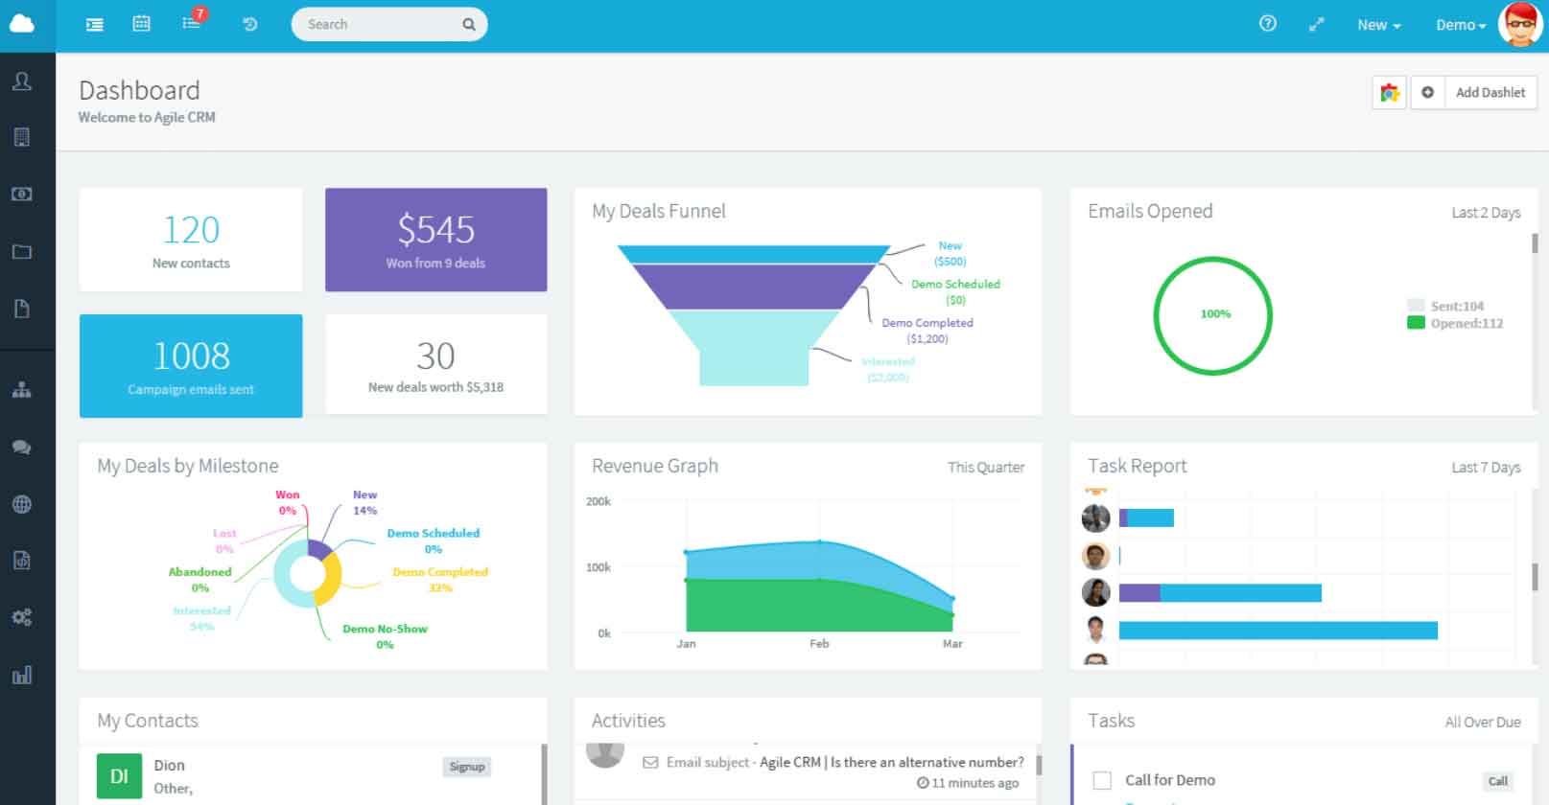The image size is (1549, 805).
Task: Open the Demo user dropdown
Action: [1460, 25]
